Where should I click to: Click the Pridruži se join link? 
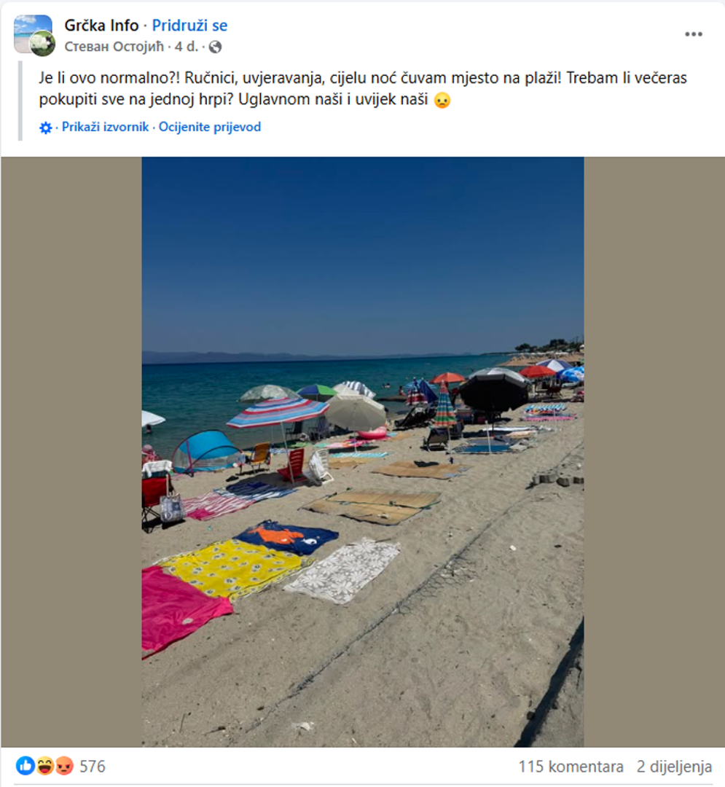tap(189, 25)
